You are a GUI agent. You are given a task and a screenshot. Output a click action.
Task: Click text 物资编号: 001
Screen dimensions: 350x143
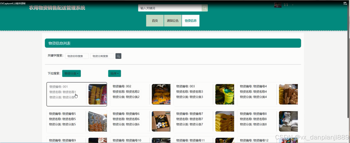click(59, 87)
